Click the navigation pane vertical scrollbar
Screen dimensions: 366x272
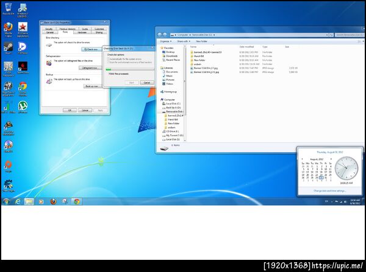pyautogui.click(x=185, y=93)
